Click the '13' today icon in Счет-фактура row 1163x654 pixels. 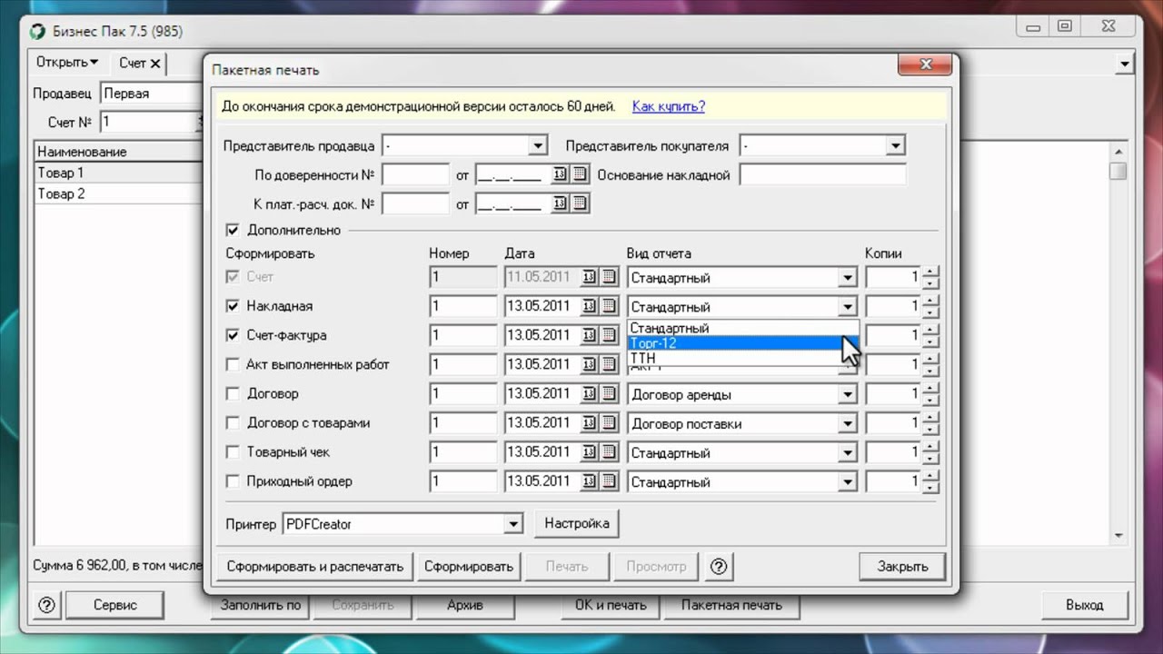point(589,335)
